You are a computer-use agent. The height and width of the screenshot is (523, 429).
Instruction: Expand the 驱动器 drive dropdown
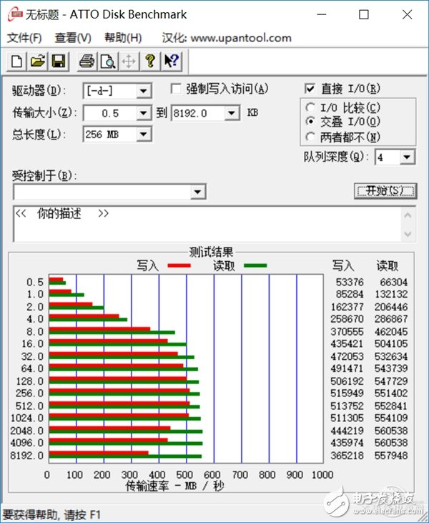pyautogui.click(x=144, y=91)
